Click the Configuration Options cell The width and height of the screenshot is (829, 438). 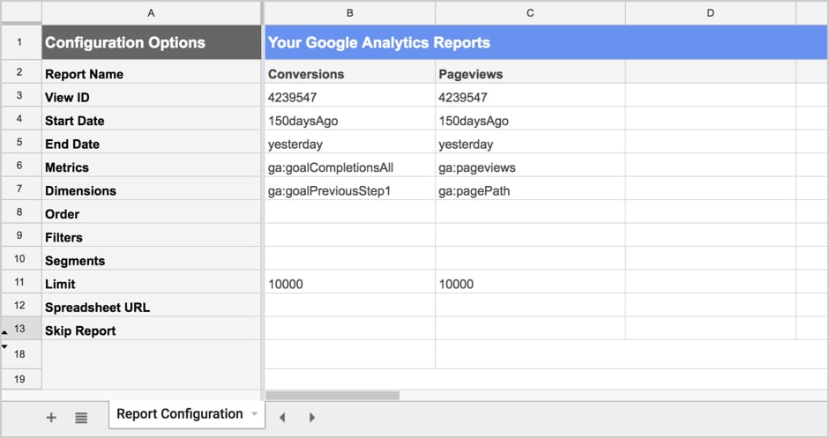point(151,42)
